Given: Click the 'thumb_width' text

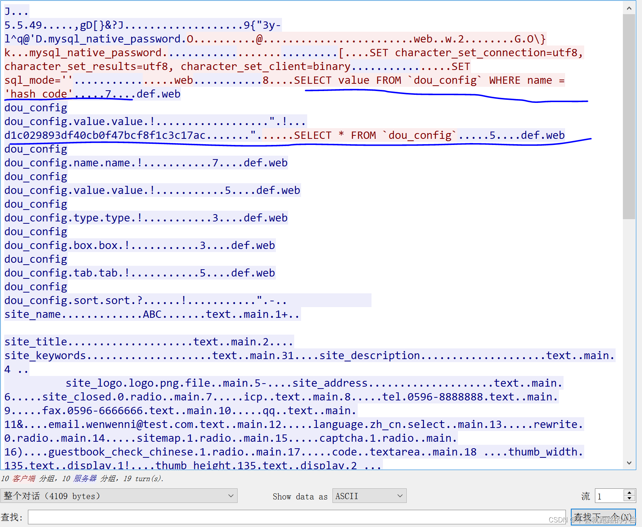Looking at the screenshot, I should click(543, 452).
